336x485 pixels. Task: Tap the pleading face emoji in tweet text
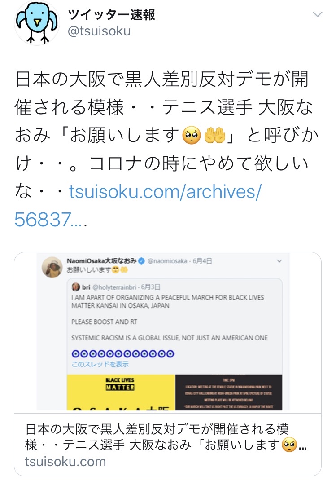pyautogui.click(x=192, y=136)
